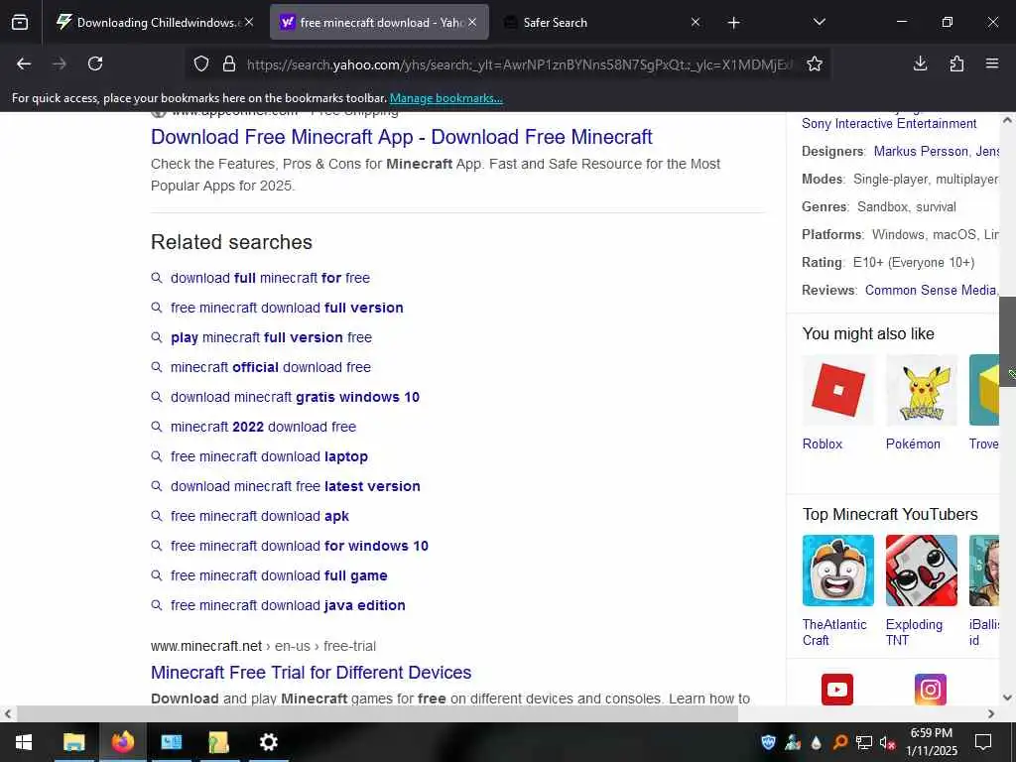Open Download Free Minecraft App result
Screen dimensions: 1016x762
(x=401, y=137)
